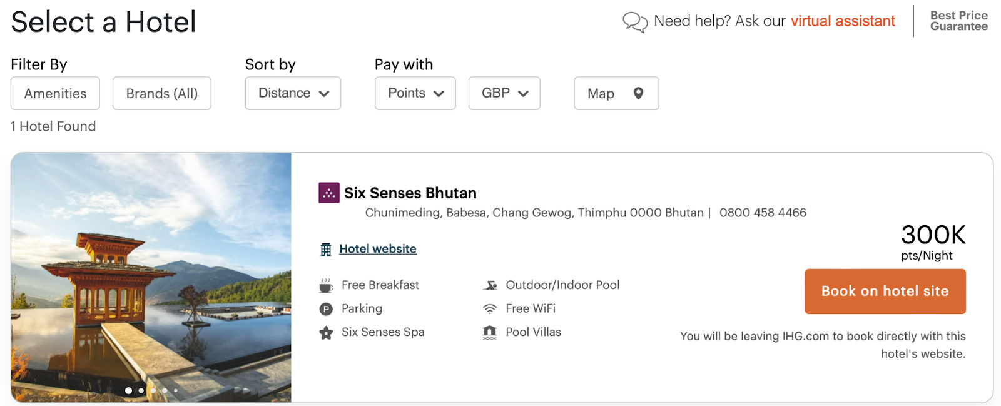1001x406 pixels.
Task: Click the Pool Villas amenity icon
Action: click(x=490, y=333)
